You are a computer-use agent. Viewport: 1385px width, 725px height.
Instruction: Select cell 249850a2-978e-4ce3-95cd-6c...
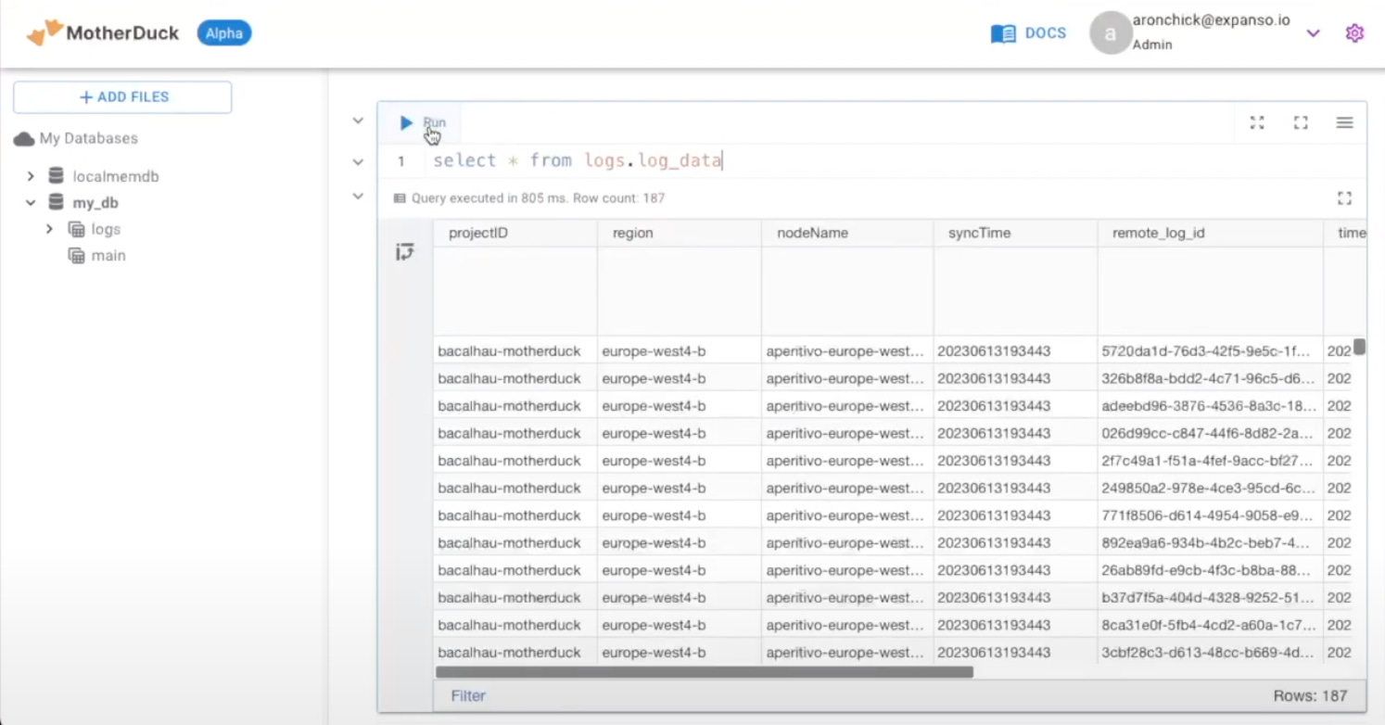coord(1211,488)
